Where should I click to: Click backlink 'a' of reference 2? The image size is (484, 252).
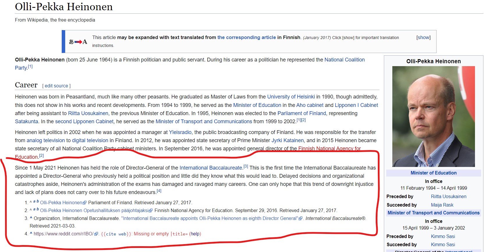34,209
